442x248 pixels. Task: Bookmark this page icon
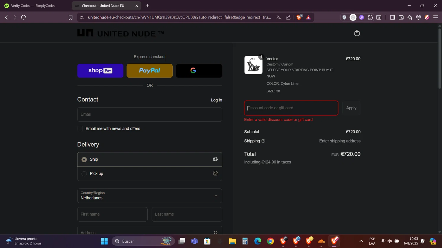tap(70, 17)
